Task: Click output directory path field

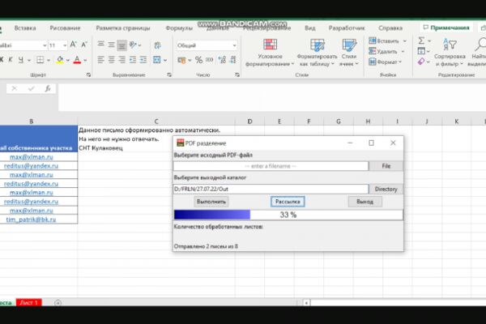Action: [x=271, y=189]
